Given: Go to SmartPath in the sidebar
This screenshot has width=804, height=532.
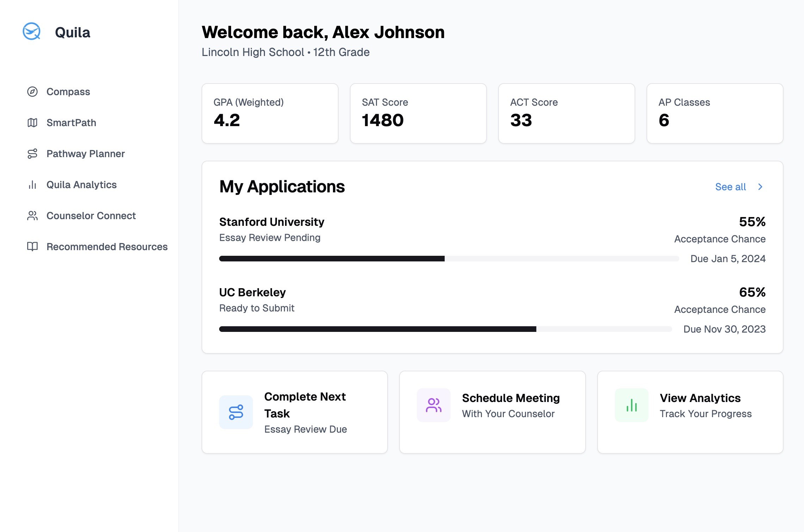Looking at the screenshot, I should [71, 123].
